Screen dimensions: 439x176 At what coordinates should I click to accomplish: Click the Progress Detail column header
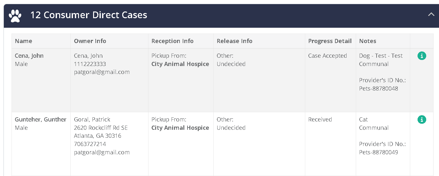[x=330, y=41]
